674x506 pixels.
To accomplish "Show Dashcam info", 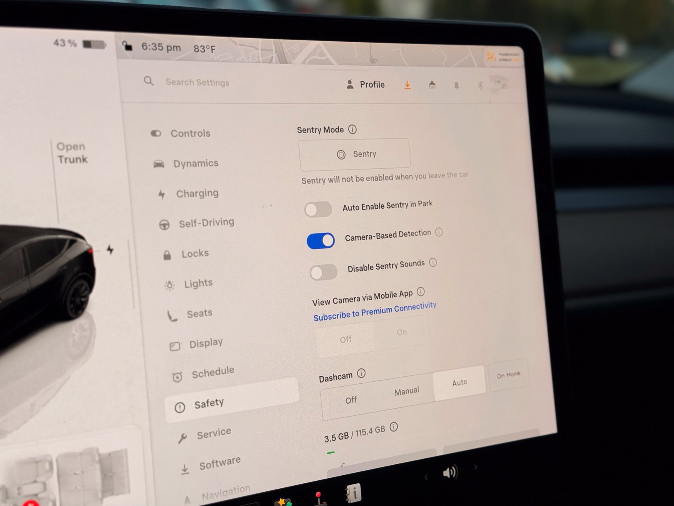I will coord(361,373).
